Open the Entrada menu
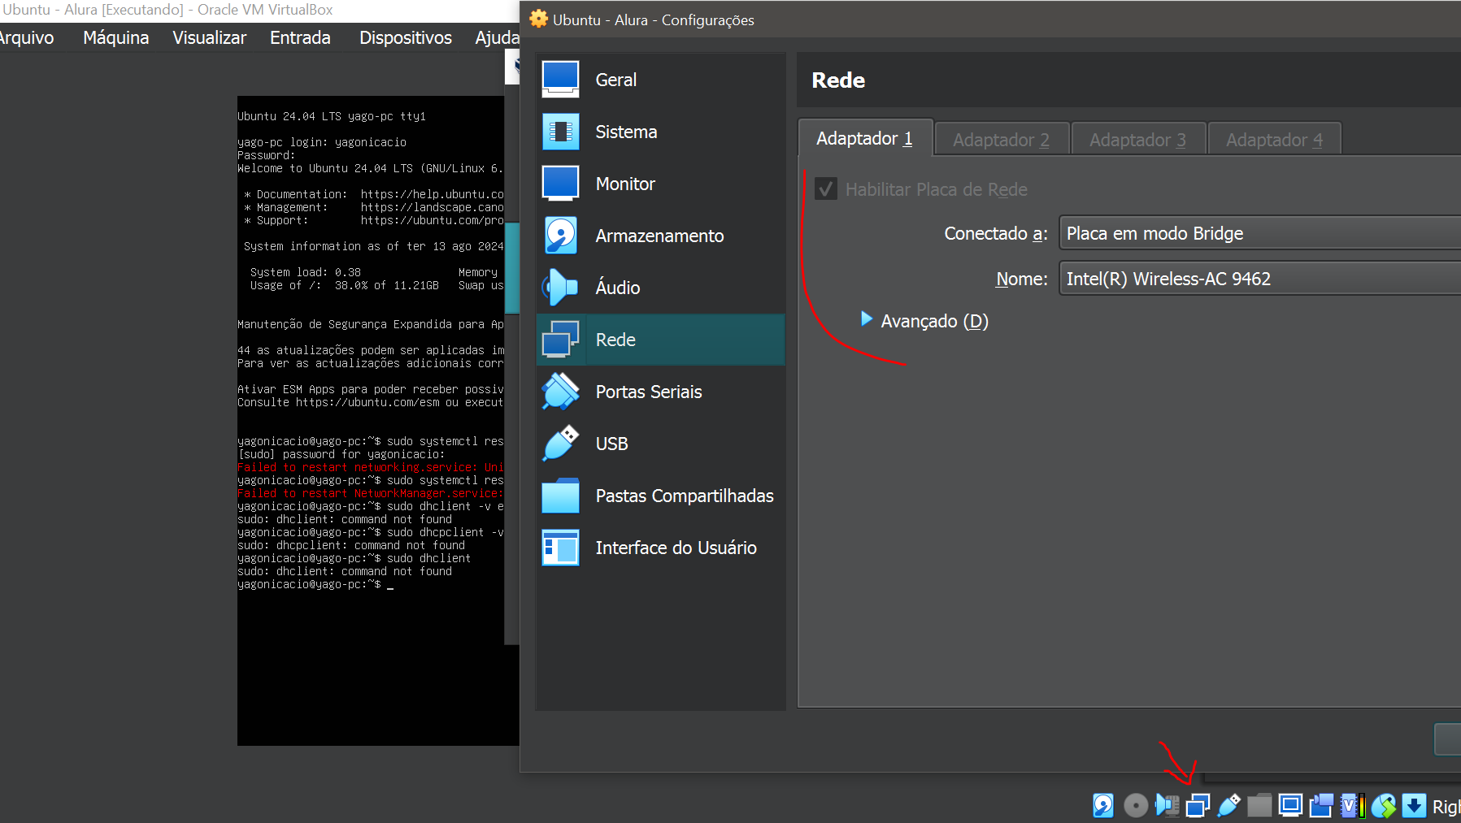Image resolution: width=1461 pixels, height=823 pixels. coord(300,37)
